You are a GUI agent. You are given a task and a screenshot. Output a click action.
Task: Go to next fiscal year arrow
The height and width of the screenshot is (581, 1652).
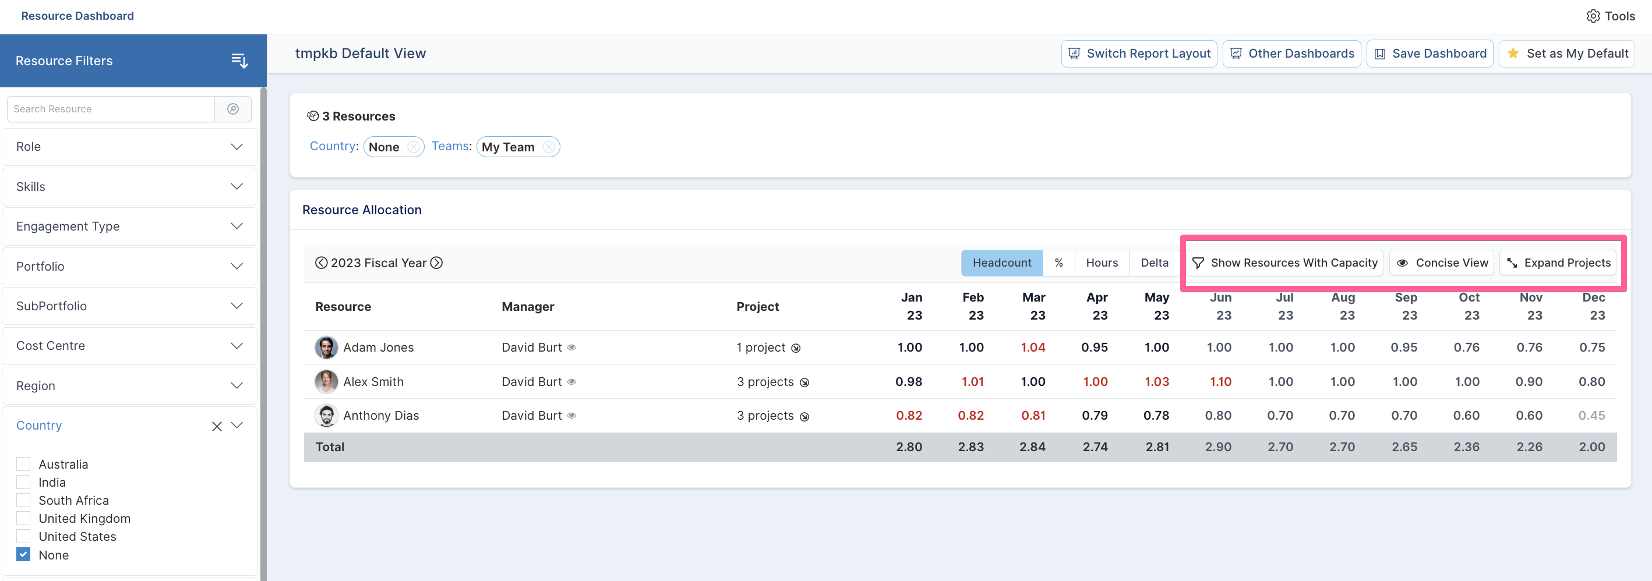click(x=436, y=263)
